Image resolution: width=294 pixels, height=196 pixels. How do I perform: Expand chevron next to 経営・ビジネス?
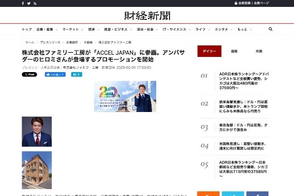[x=131, y=29]
